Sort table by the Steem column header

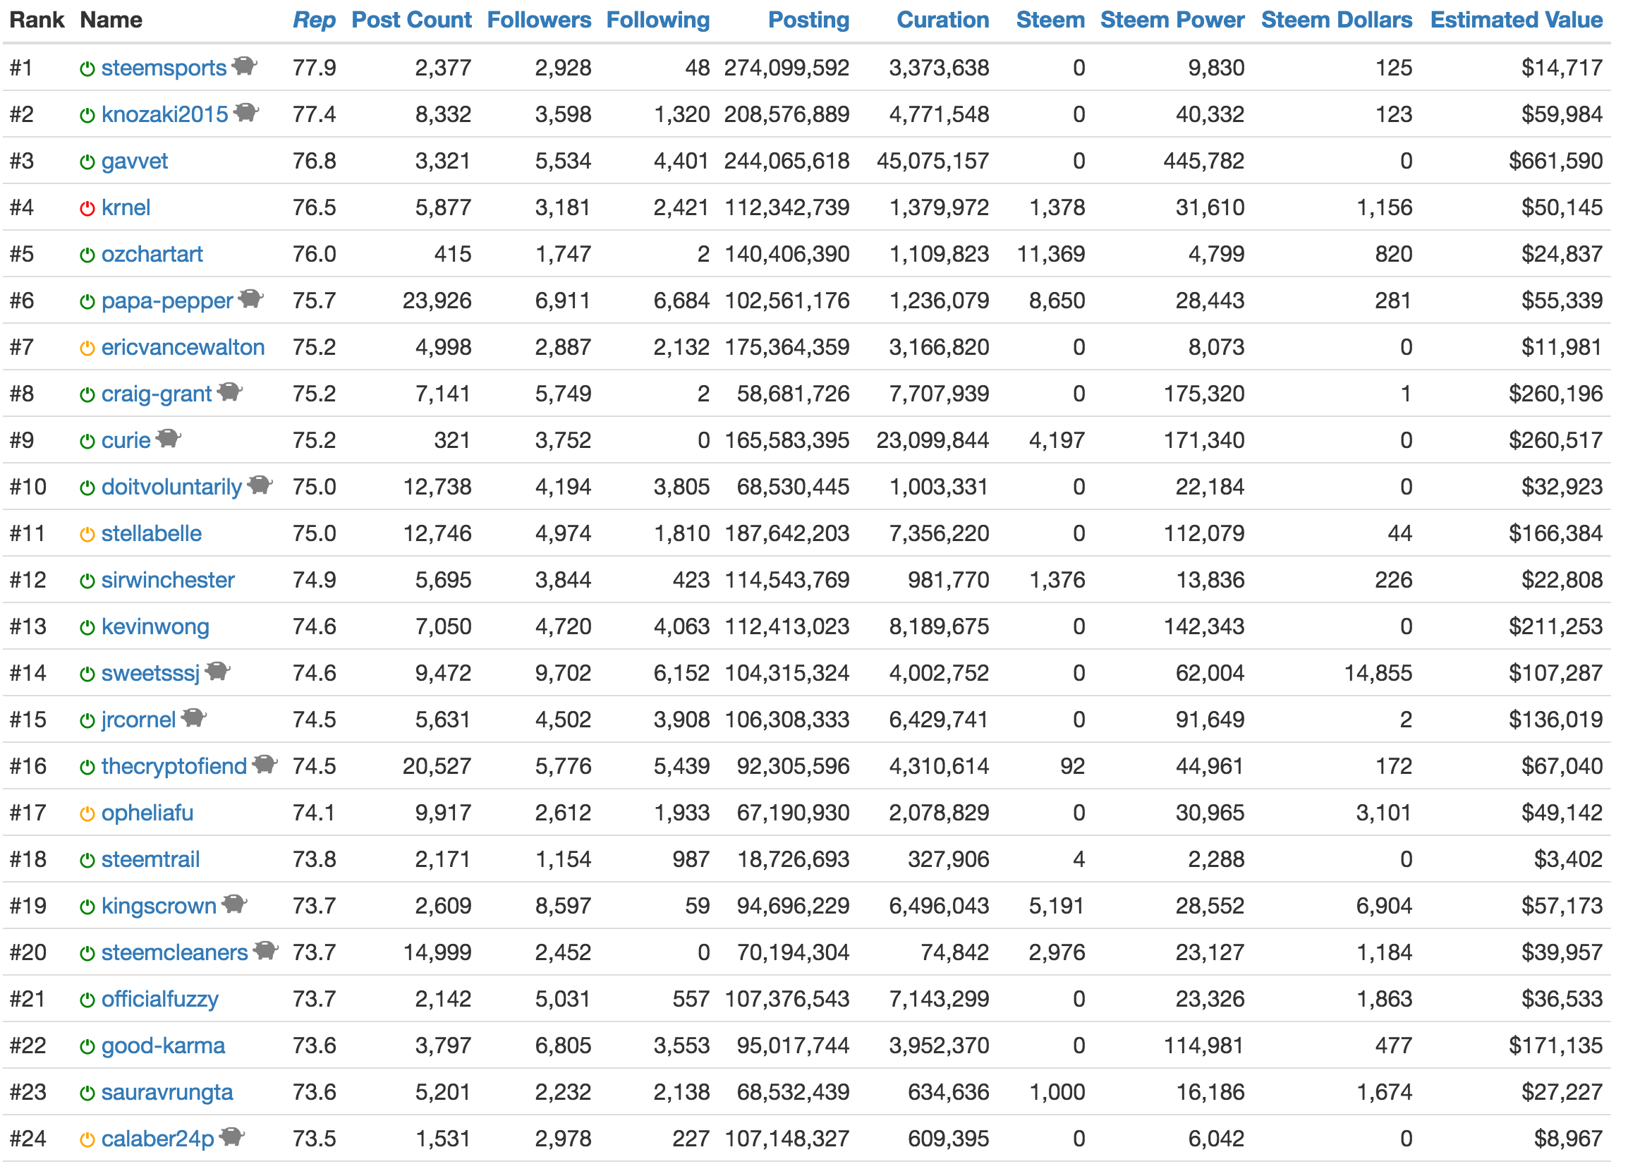1050,20
